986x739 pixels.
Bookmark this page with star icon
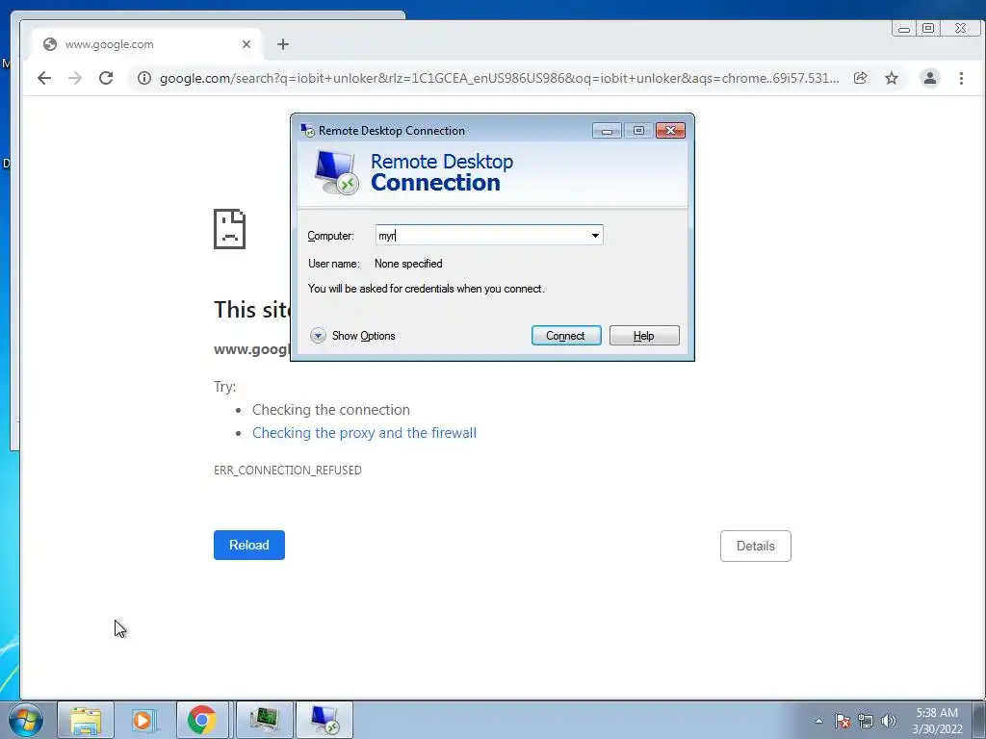pyautogui.click(x=892, y=78)
